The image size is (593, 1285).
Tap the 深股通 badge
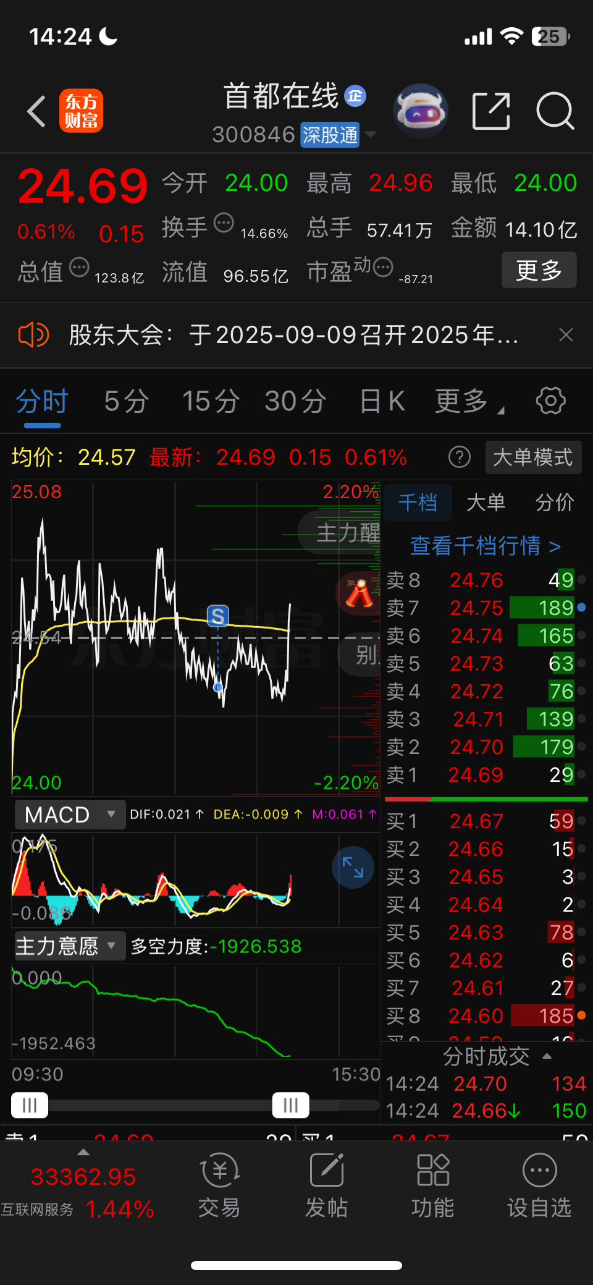point(330,135)
